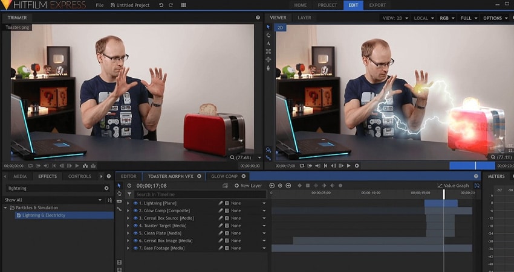Select the Text tool in viewer toolbar
The width and height of the screenshot is (514, 272).
[268, 43]
